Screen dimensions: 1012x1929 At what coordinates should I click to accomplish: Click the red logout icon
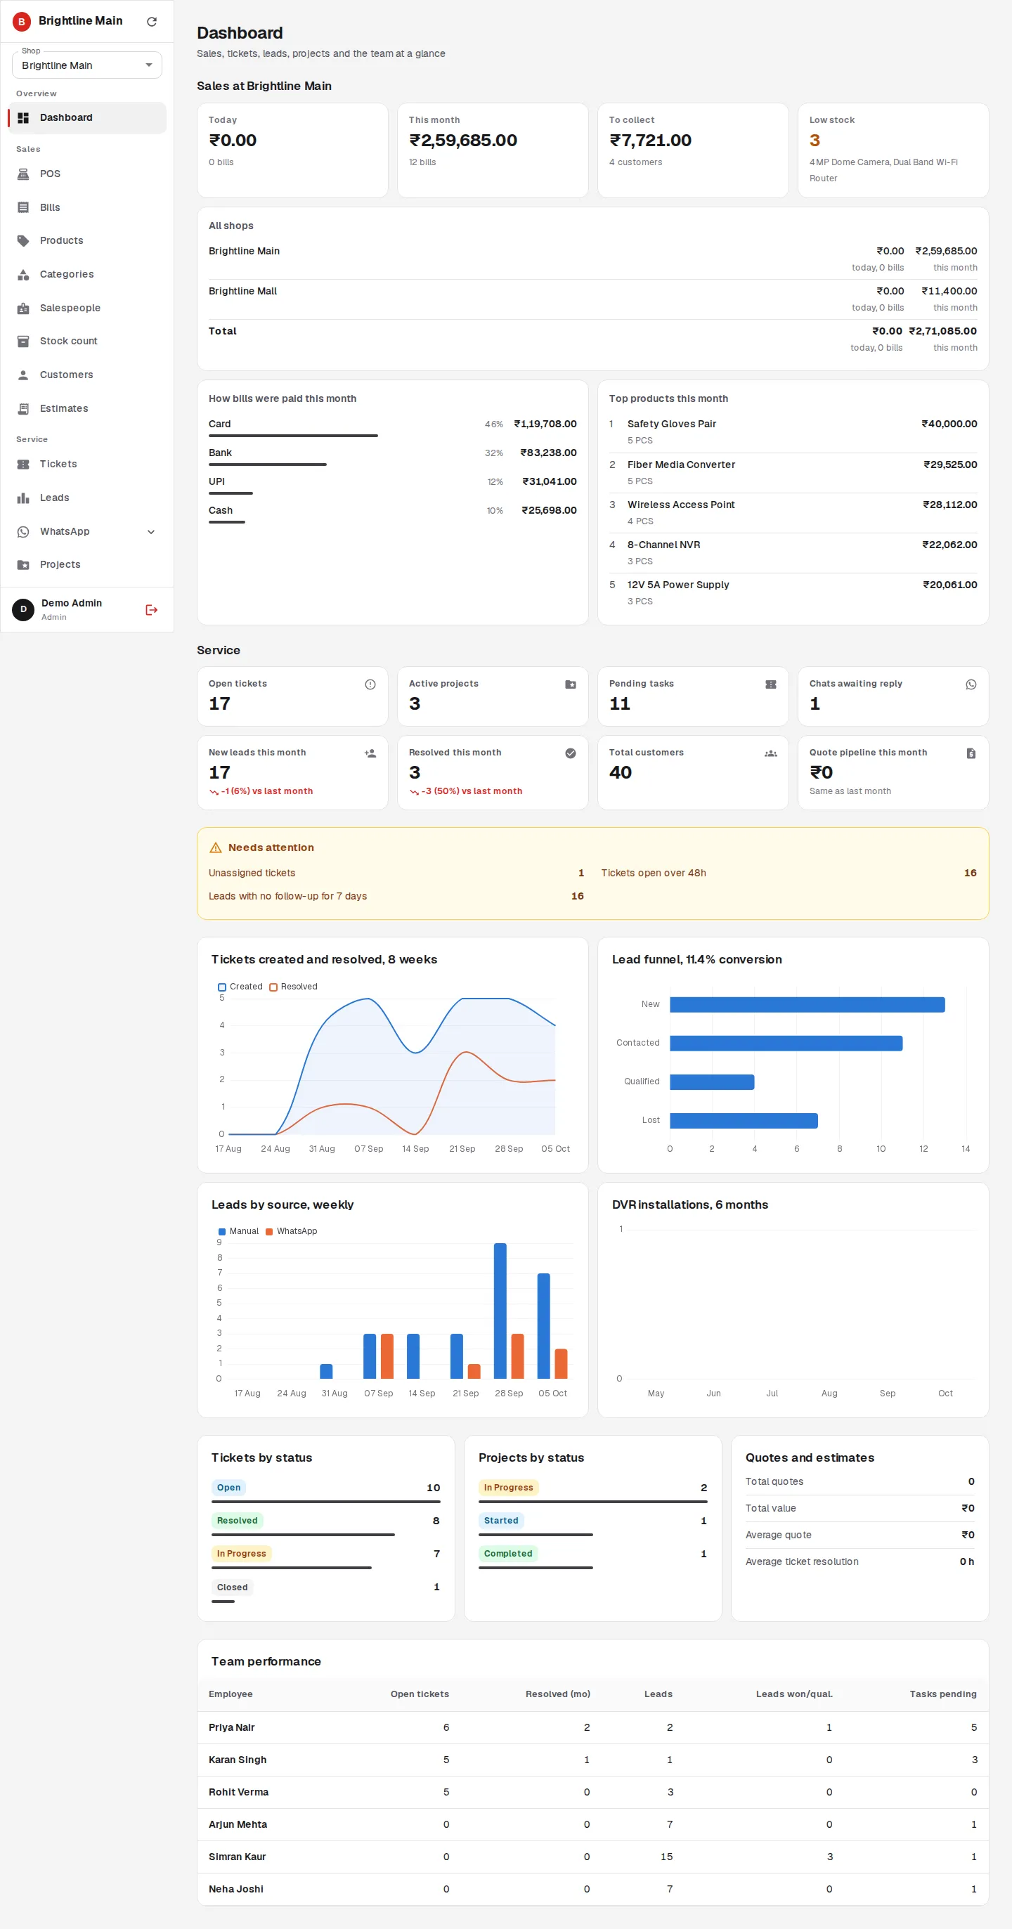tap(151, 610)
